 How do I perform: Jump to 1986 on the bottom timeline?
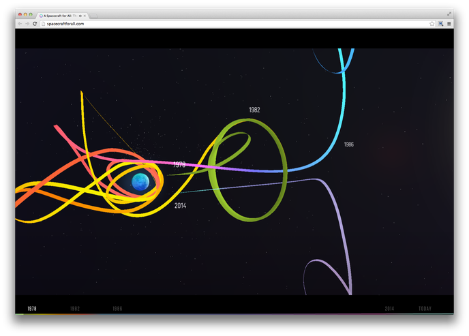(x=117, y=309)
